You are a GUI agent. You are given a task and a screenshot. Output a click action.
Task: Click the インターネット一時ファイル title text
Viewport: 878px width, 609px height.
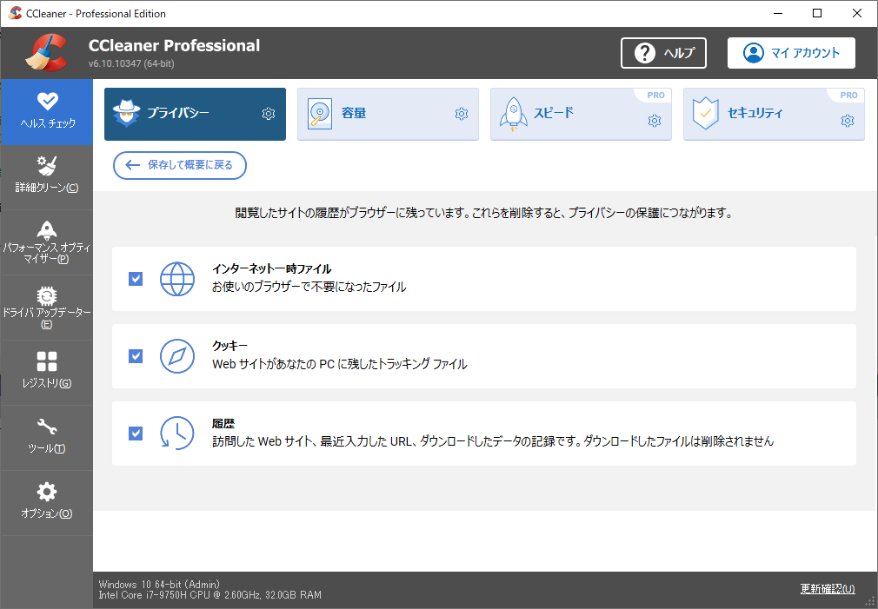click(271, 268)
